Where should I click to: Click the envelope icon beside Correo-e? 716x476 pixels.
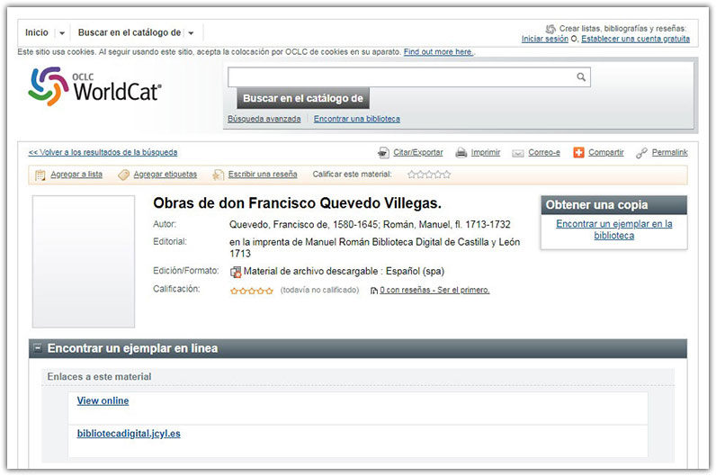coord(518,153)
